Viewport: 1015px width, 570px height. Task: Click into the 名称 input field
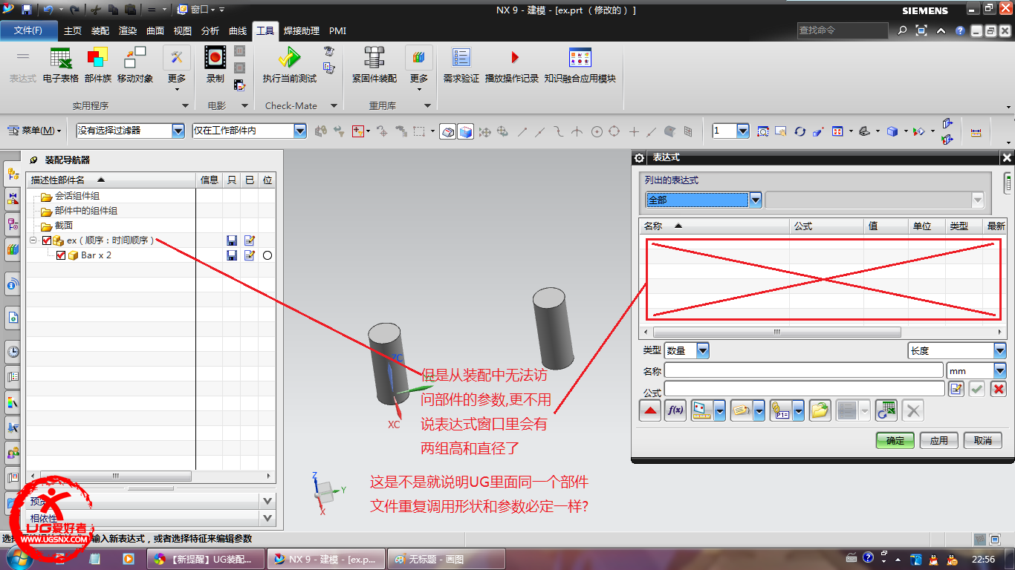point(804,370)
